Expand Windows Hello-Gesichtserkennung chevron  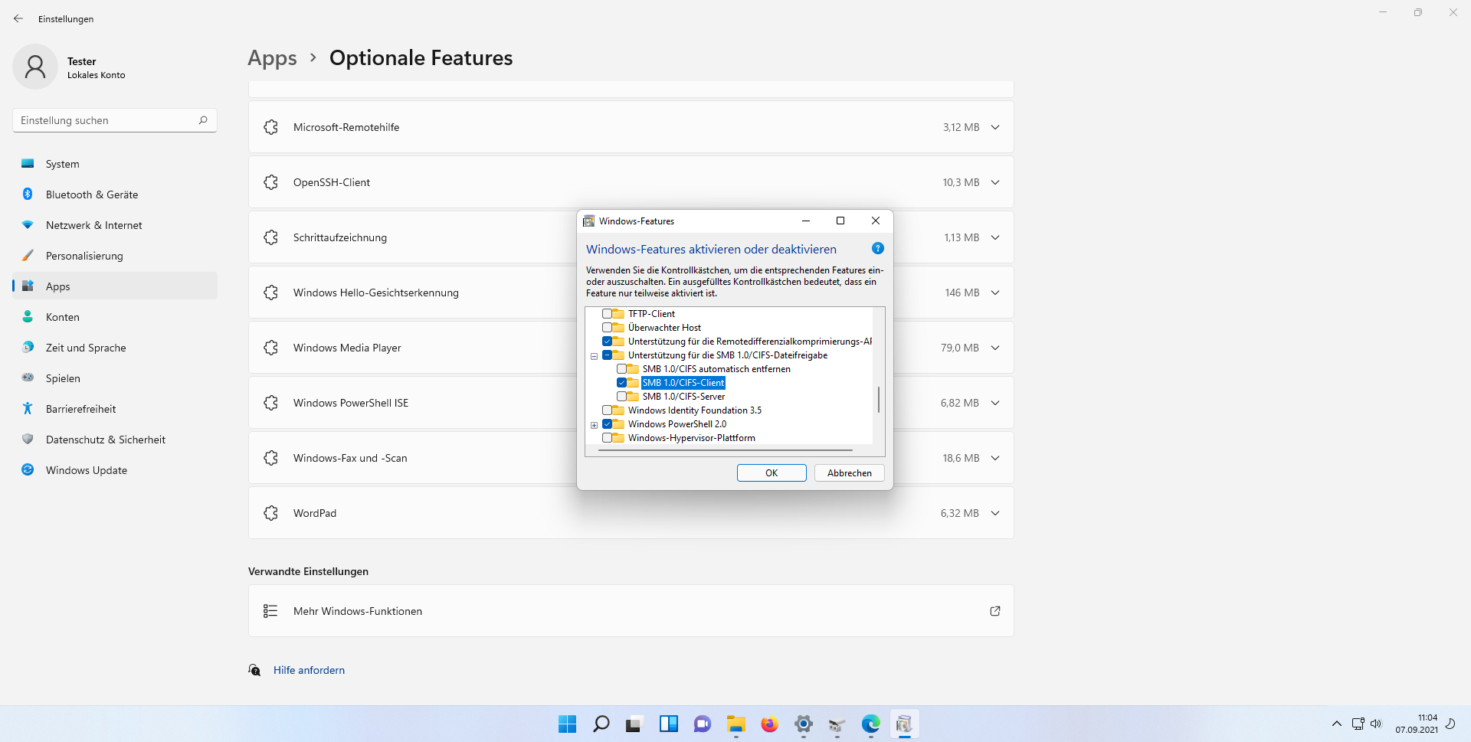pos(995,293)
